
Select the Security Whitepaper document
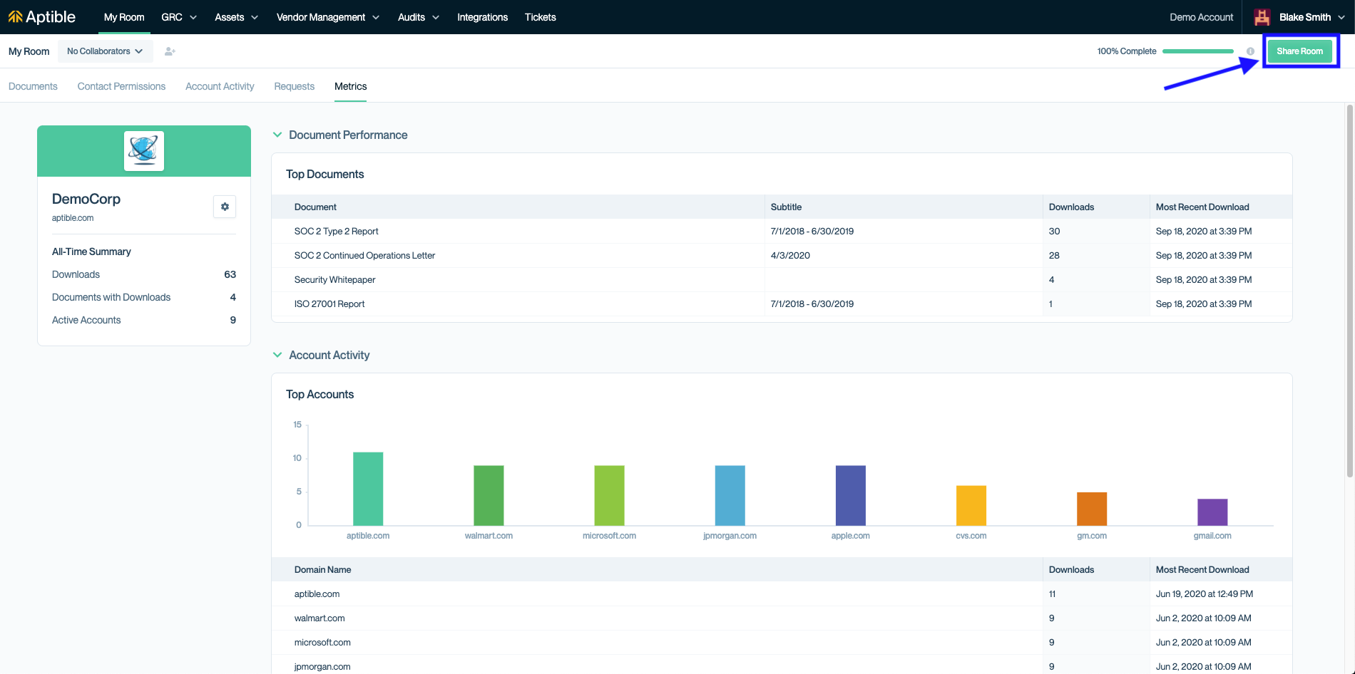click(334, 280)
